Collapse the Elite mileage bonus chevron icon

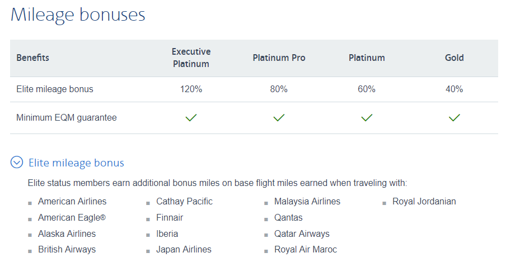(x=17, y=163)
